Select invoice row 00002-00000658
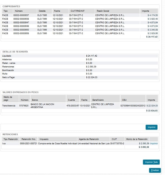165x175 pixels. click(x=80, y=33)
